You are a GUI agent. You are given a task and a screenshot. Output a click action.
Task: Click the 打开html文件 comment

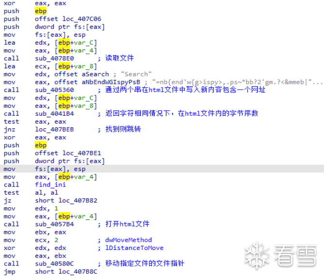point(127,224)
